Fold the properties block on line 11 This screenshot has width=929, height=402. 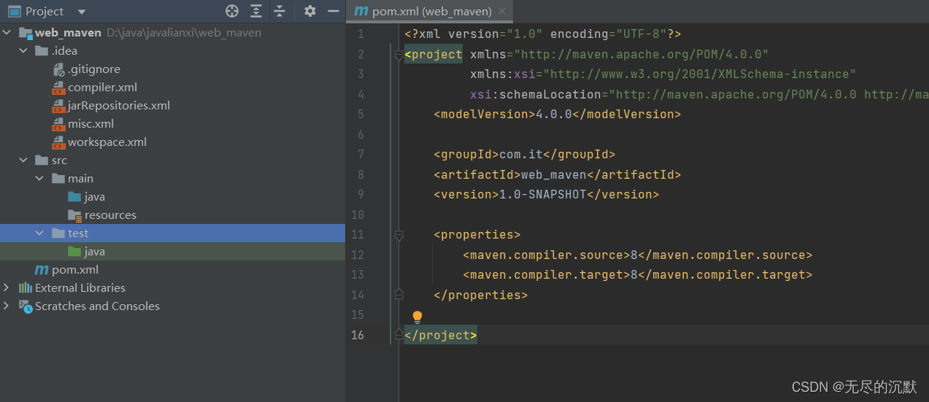point(398,235)
